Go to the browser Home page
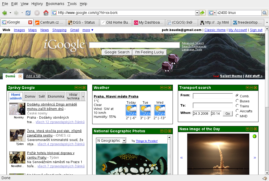Screen dimensions: 269x181 click(46, 13)
